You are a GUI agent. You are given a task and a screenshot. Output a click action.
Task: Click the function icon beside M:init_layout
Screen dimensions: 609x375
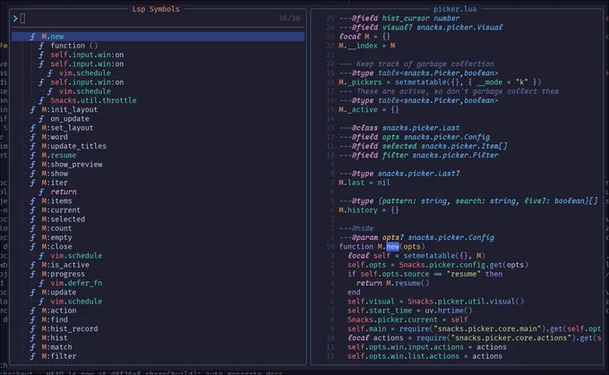point(33,110)
